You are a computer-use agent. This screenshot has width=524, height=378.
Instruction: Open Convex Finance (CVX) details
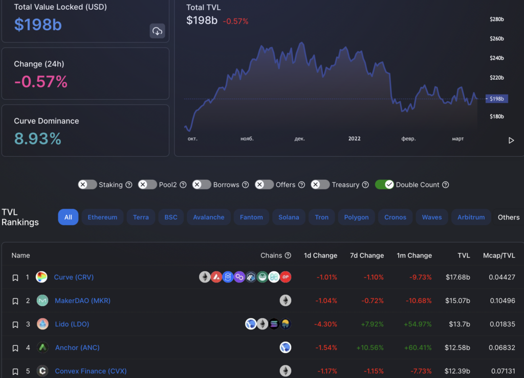pos(91,371)
